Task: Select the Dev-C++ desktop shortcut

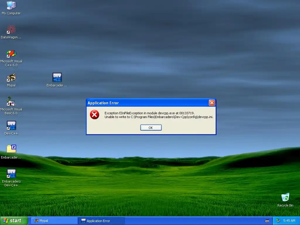Action: click(11, 128)
